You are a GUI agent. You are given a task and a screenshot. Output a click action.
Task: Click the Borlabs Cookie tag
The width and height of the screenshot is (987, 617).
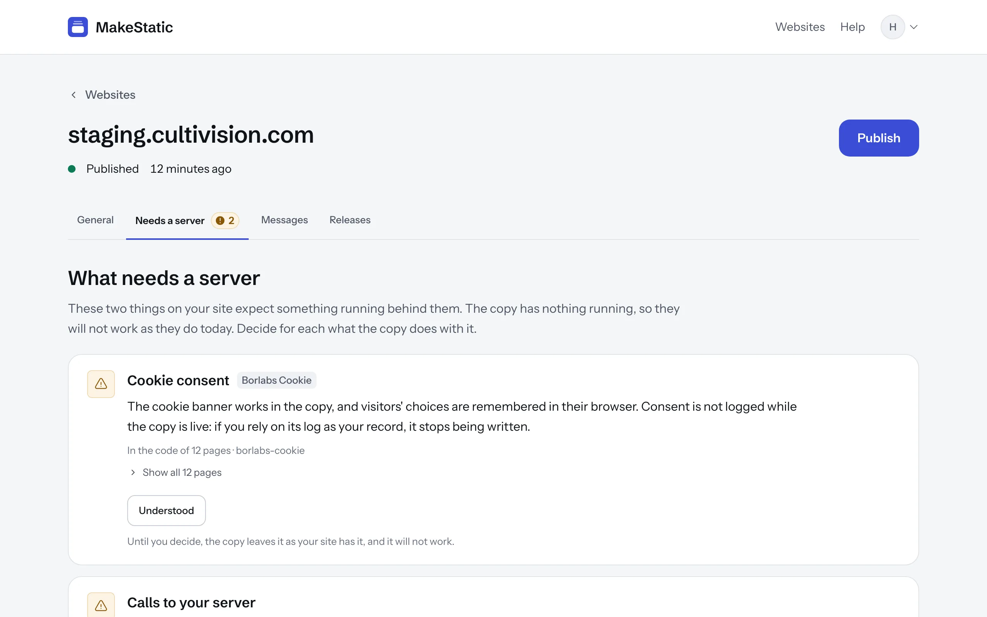click(x=276, y=380)
